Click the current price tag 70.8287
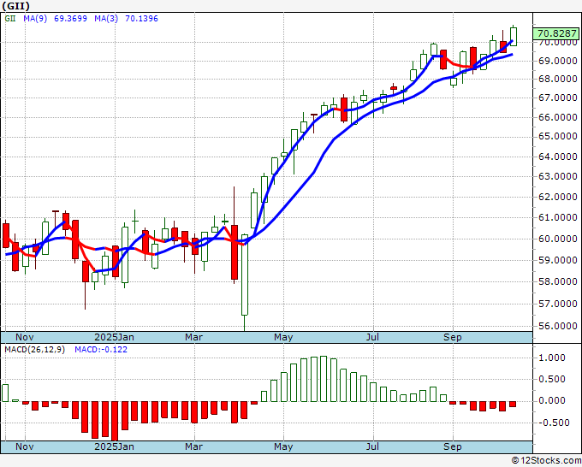This screenshot has width=582, height=467. click(556, 33)
